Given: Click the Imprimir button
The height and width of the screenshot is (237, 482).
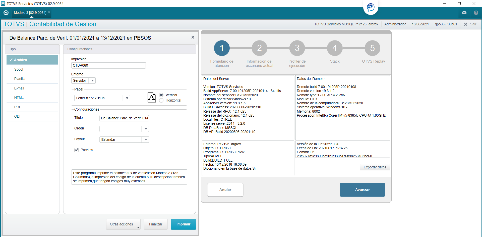Looking at the screenshot, I should click(x=183, y=224).
